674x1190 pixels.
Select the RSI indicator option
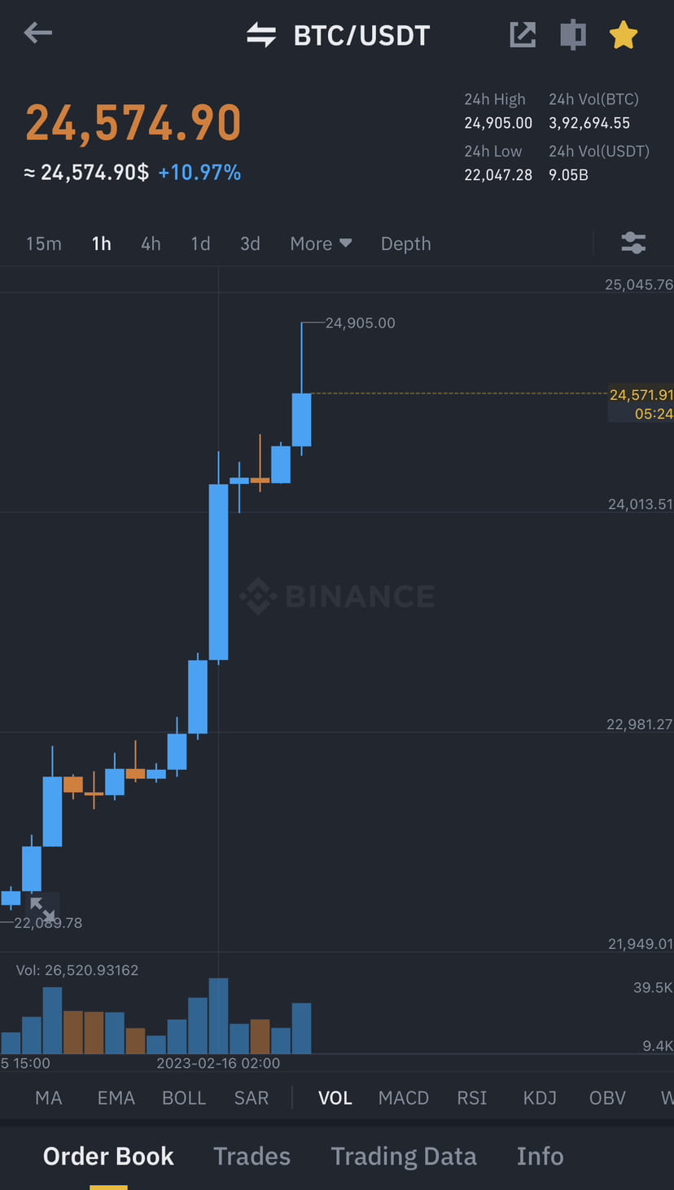point(472,1097)
